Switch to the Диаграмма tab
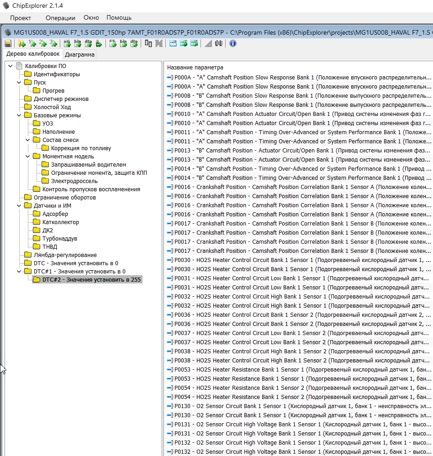 coord(79,55)
